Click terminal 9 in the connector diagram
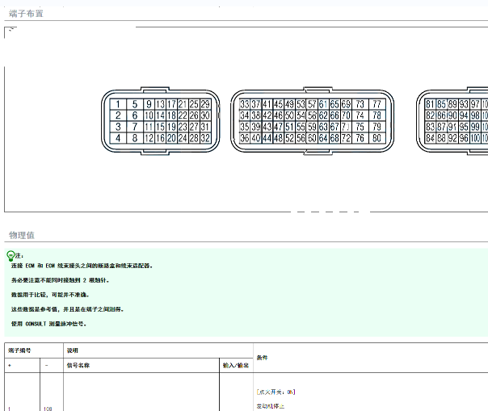Viewport: 488px width, 411px height. 149,104
